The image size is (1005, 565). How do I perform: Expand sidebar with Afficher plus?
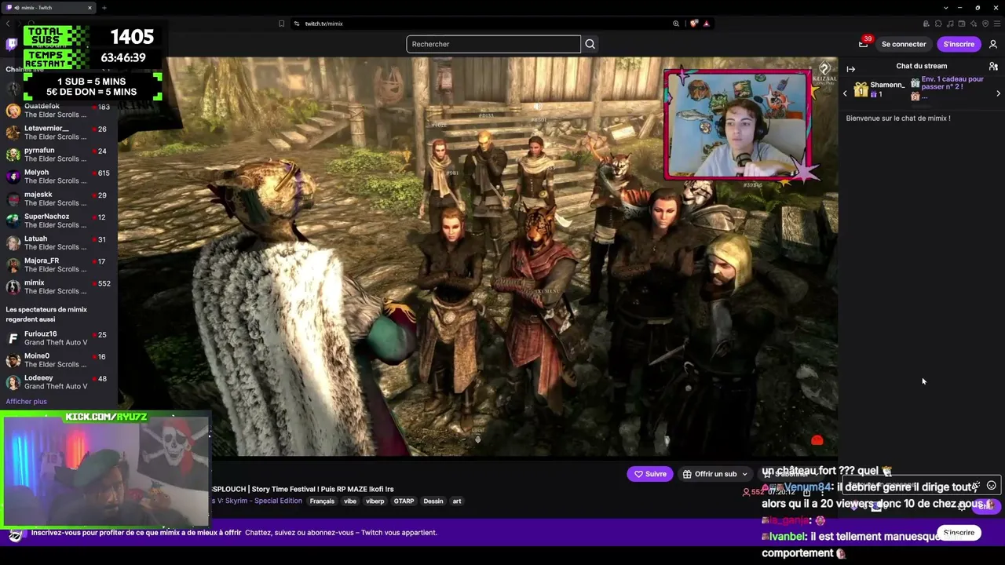coord(26,402)
